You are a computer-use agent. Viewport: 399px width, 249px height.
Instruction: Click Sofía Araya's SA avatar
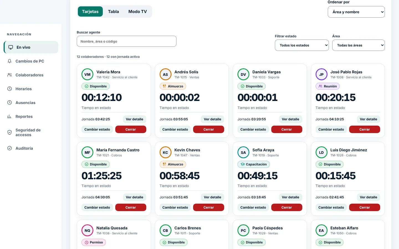click(x=243, y=152)
